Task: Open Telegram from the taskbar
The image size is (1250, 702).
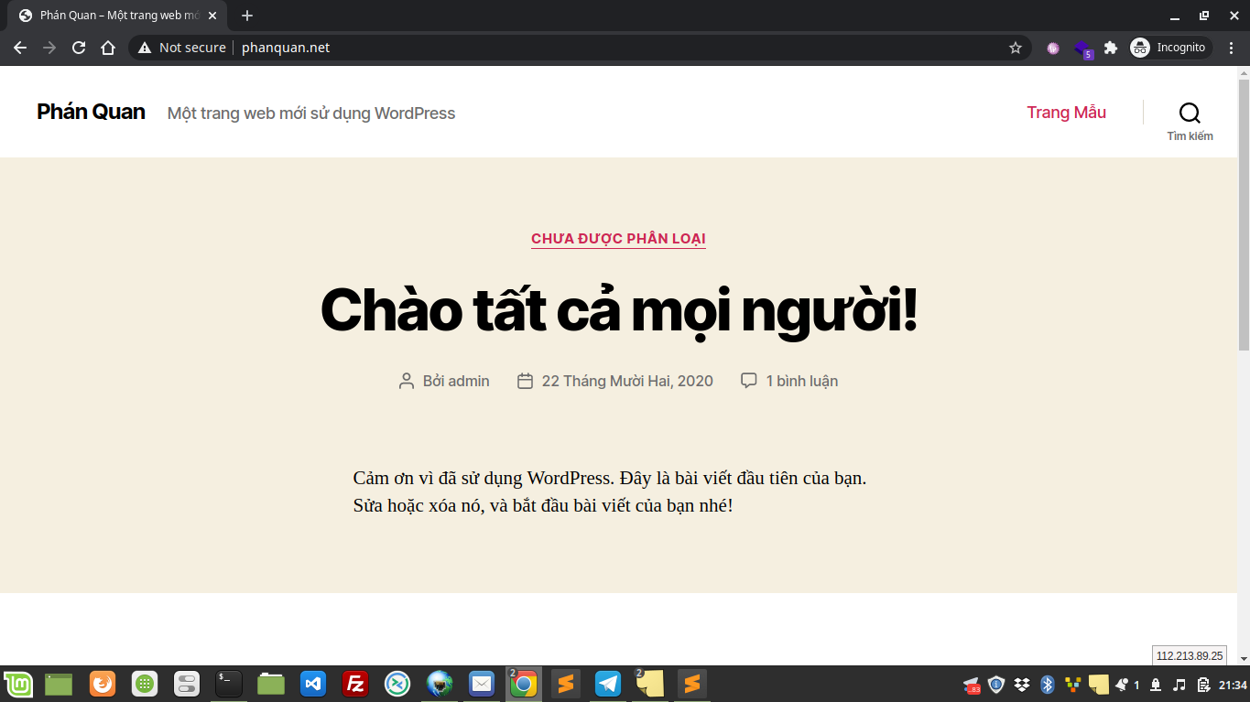Action: [608, 684]
